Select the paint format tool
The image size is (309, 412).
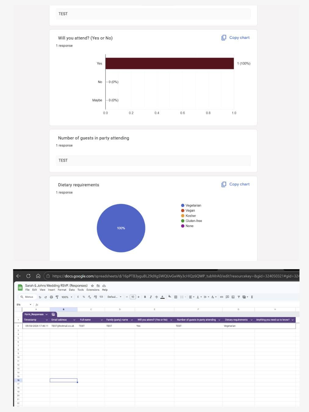click(57, 297)
